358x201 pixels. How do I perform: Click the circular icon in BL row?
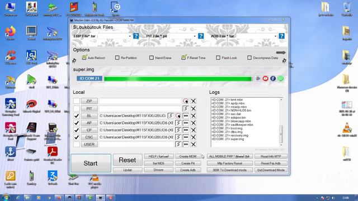178,116
